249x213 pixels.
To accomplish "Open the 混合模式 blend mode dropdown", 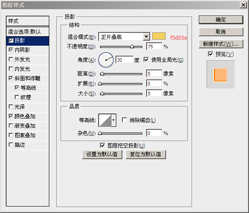I will [x=124, y=37].
